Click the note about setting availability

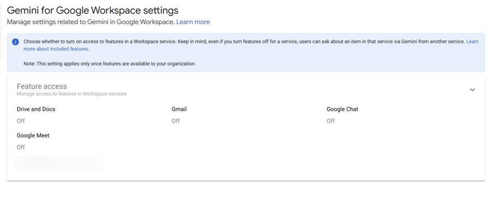(x=109, y=64)
